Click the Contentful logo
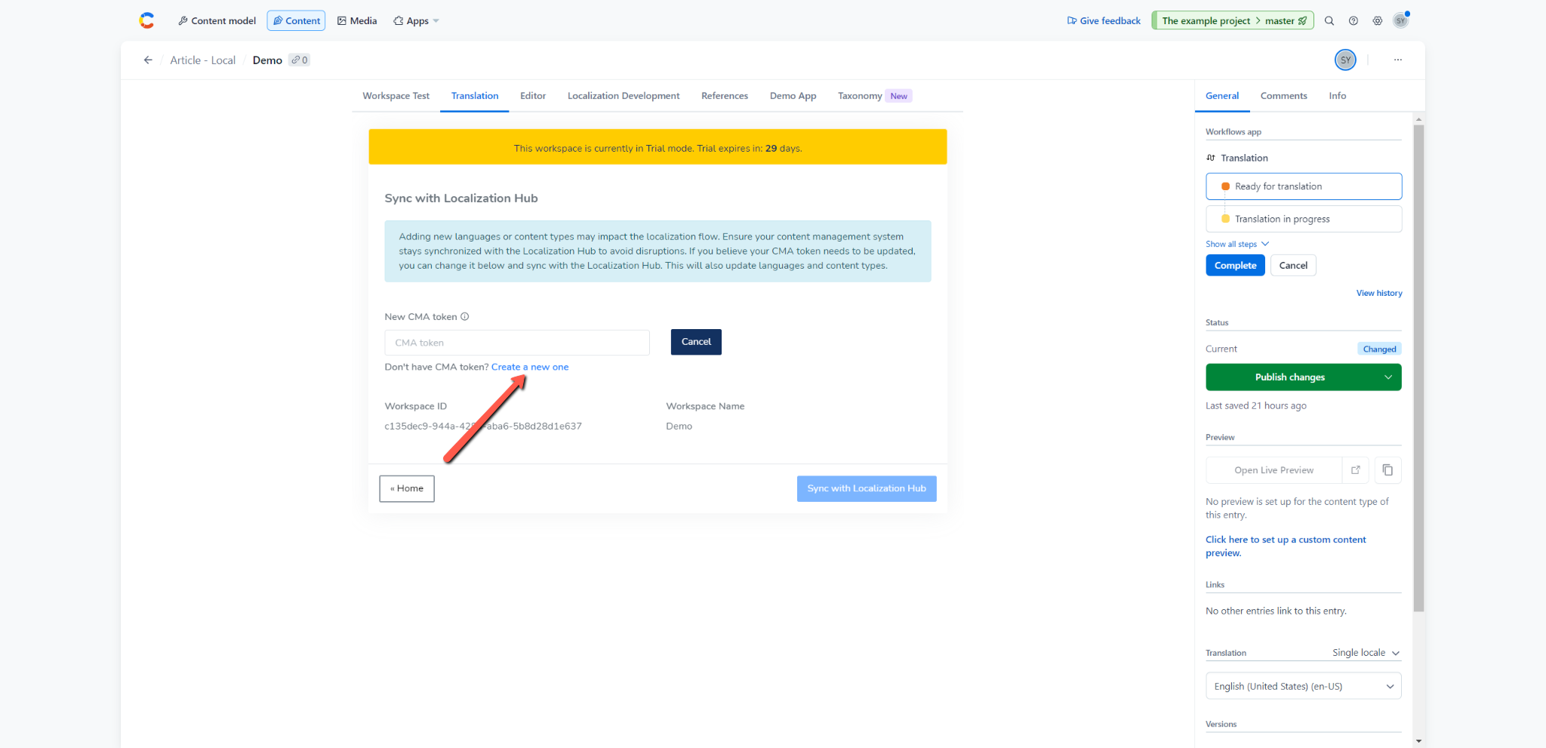This screenshot has width=1546, height=748. pyautogui.click(x=146, y=20)
